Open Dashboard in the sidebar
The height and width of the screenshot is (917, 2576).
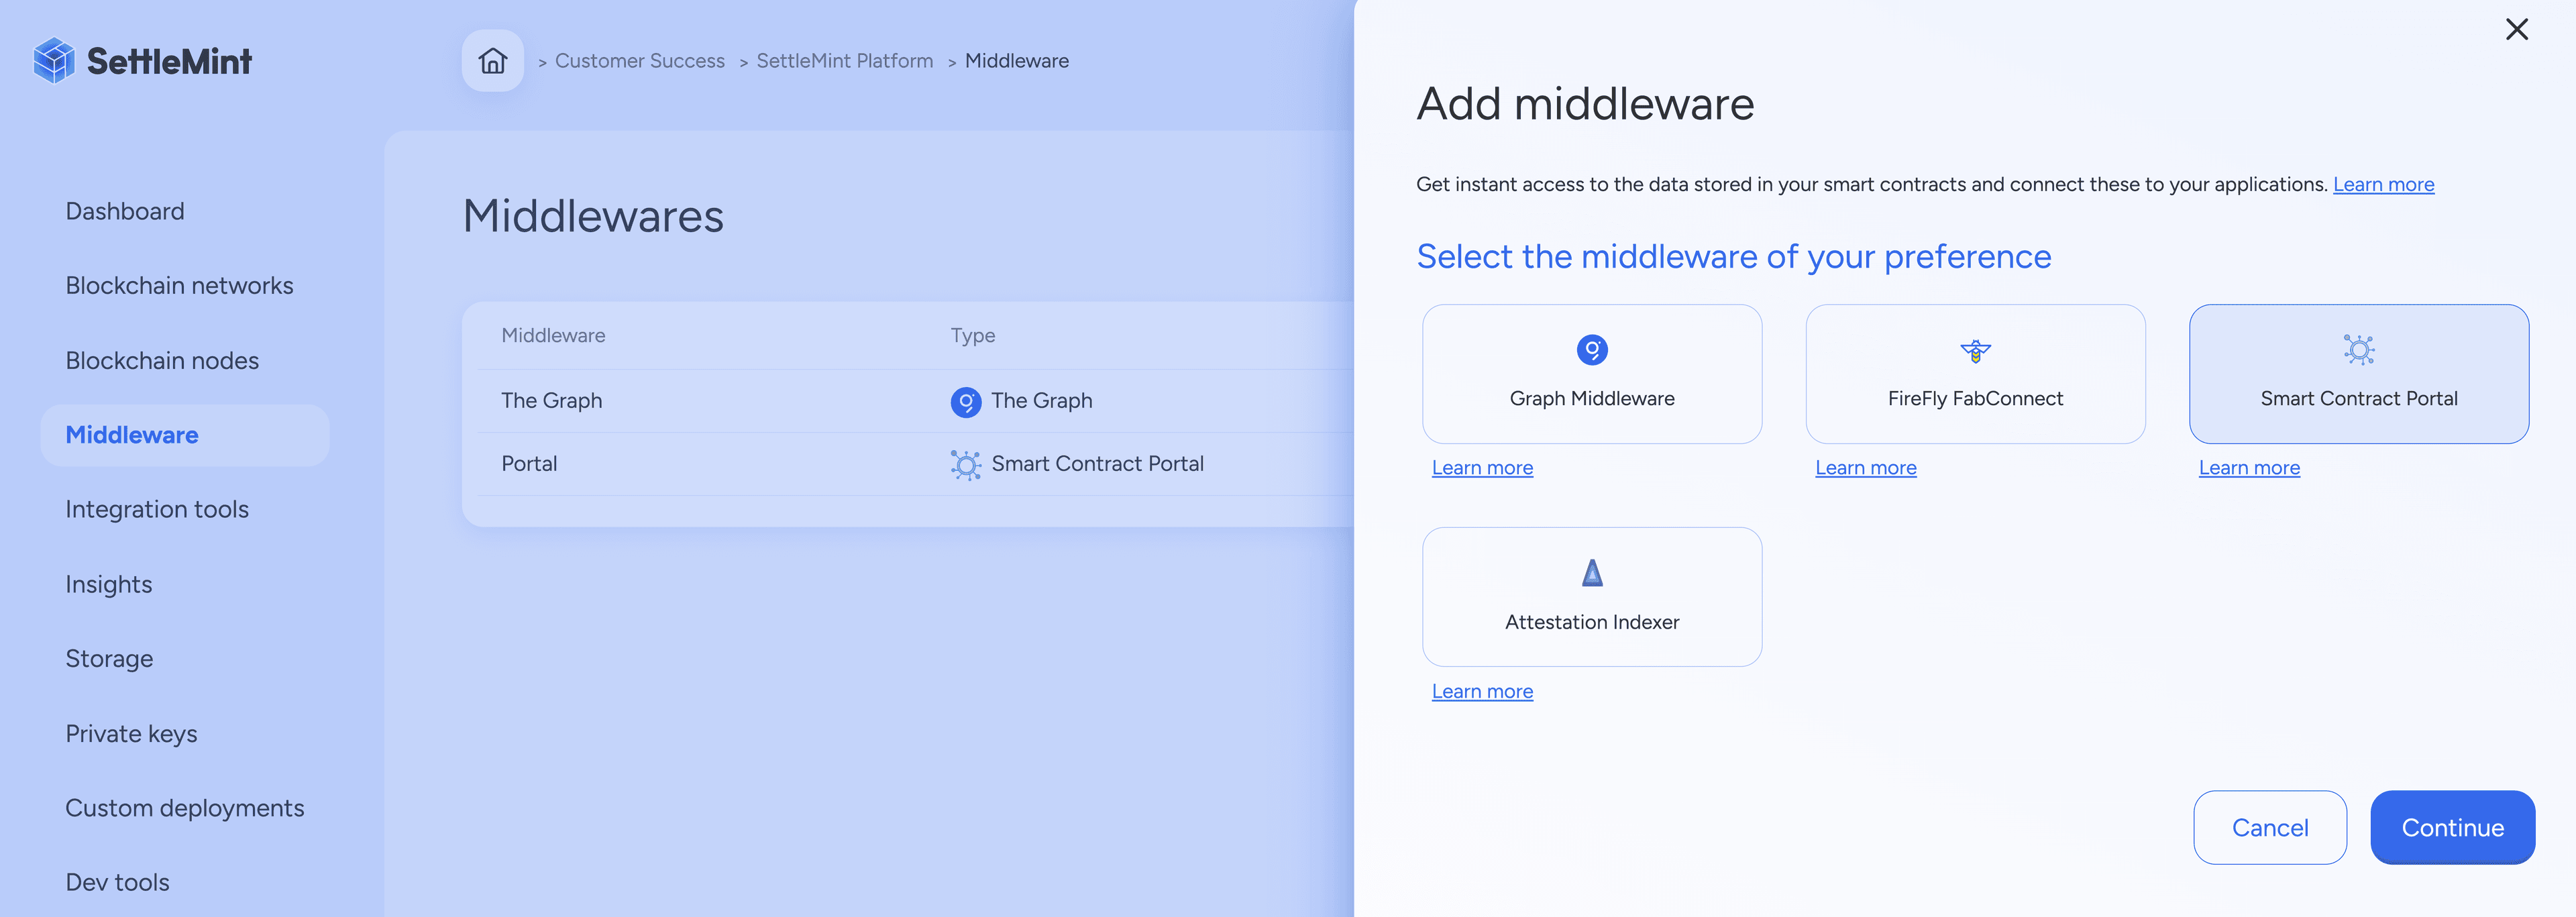(125, 211)
